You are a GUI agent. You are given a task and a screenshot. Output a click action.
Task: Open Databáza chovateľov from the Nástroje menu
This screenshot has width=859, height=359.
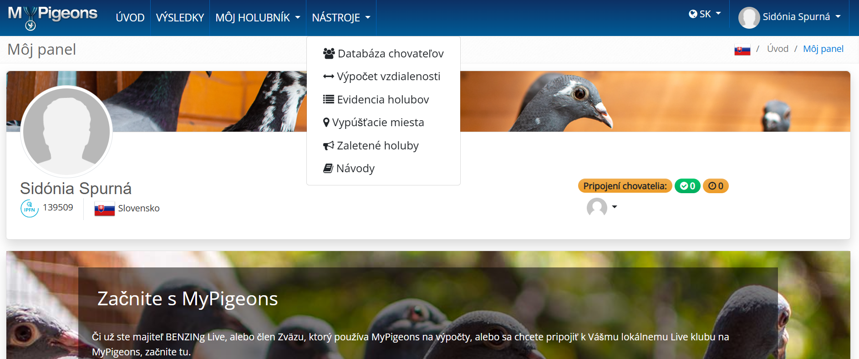(383, 54)
